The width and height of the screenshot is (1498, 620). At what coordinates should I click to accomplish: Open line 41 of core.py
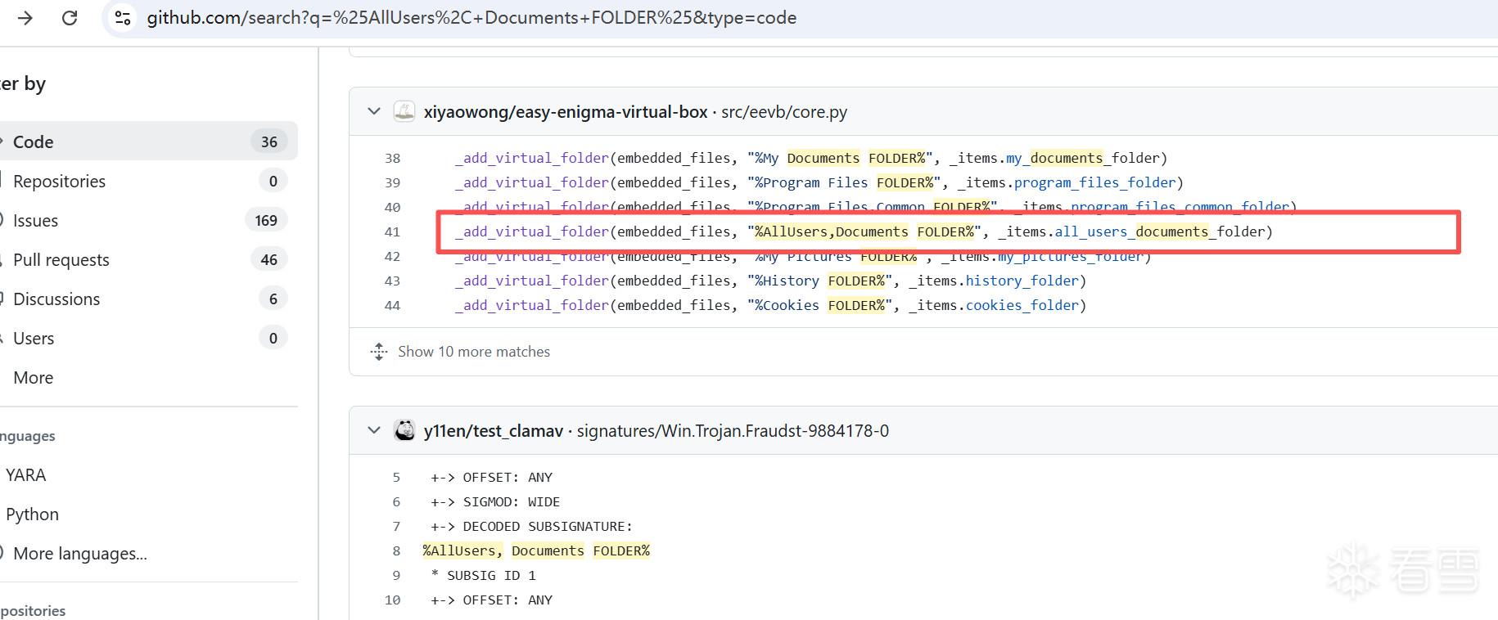pyautogui.click(x=393, y=231)
